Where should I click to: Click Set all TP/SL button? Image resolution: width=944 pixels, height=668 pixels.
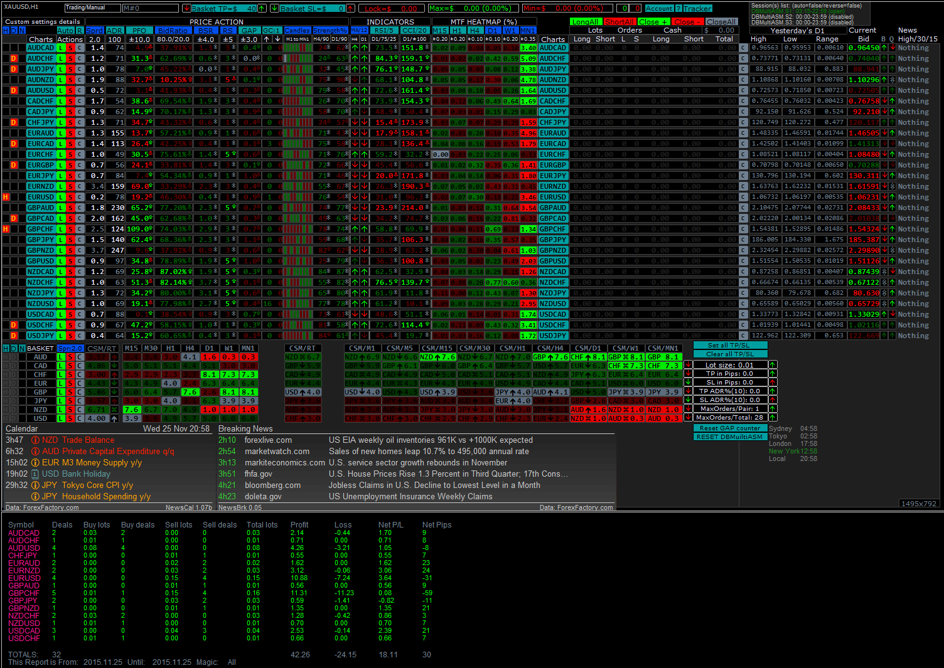tap(730, 346)
